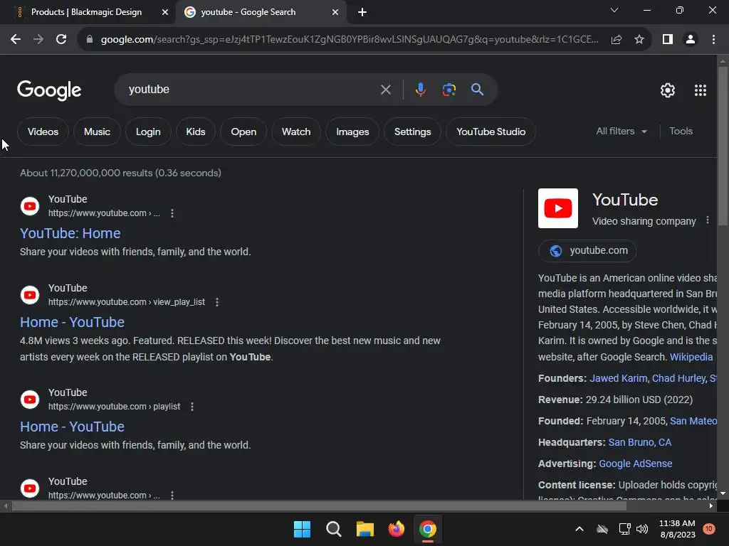Click the address bar URL

coord(349,40)
